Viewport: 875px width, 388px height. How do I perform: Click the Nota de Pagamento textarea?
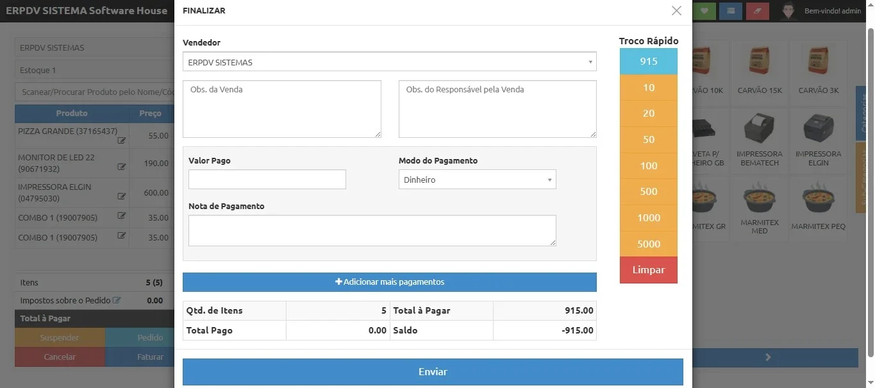pos(372,230)
